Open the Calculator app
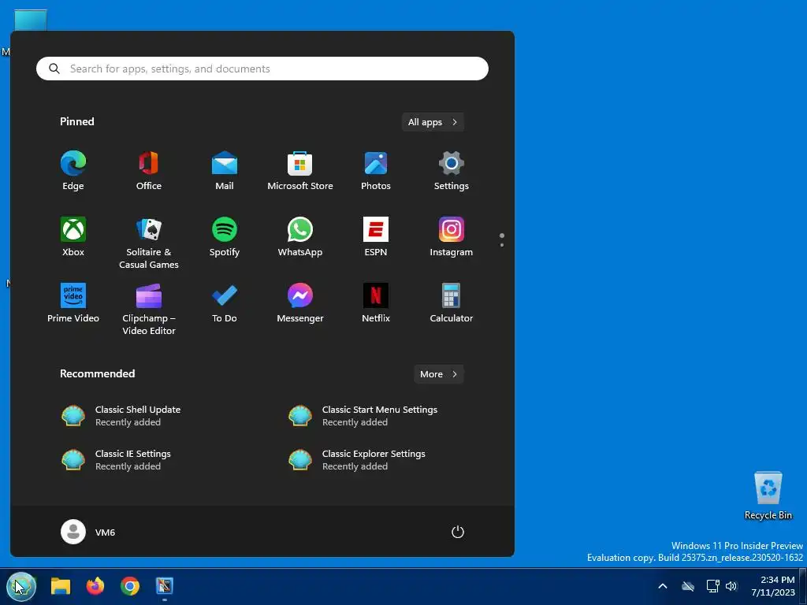Viewport: 807px width, 605px height. (x=452, y=303)
